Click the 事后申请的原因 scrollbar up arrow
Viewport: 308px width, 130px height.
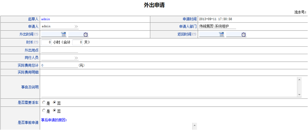[194, 125]
